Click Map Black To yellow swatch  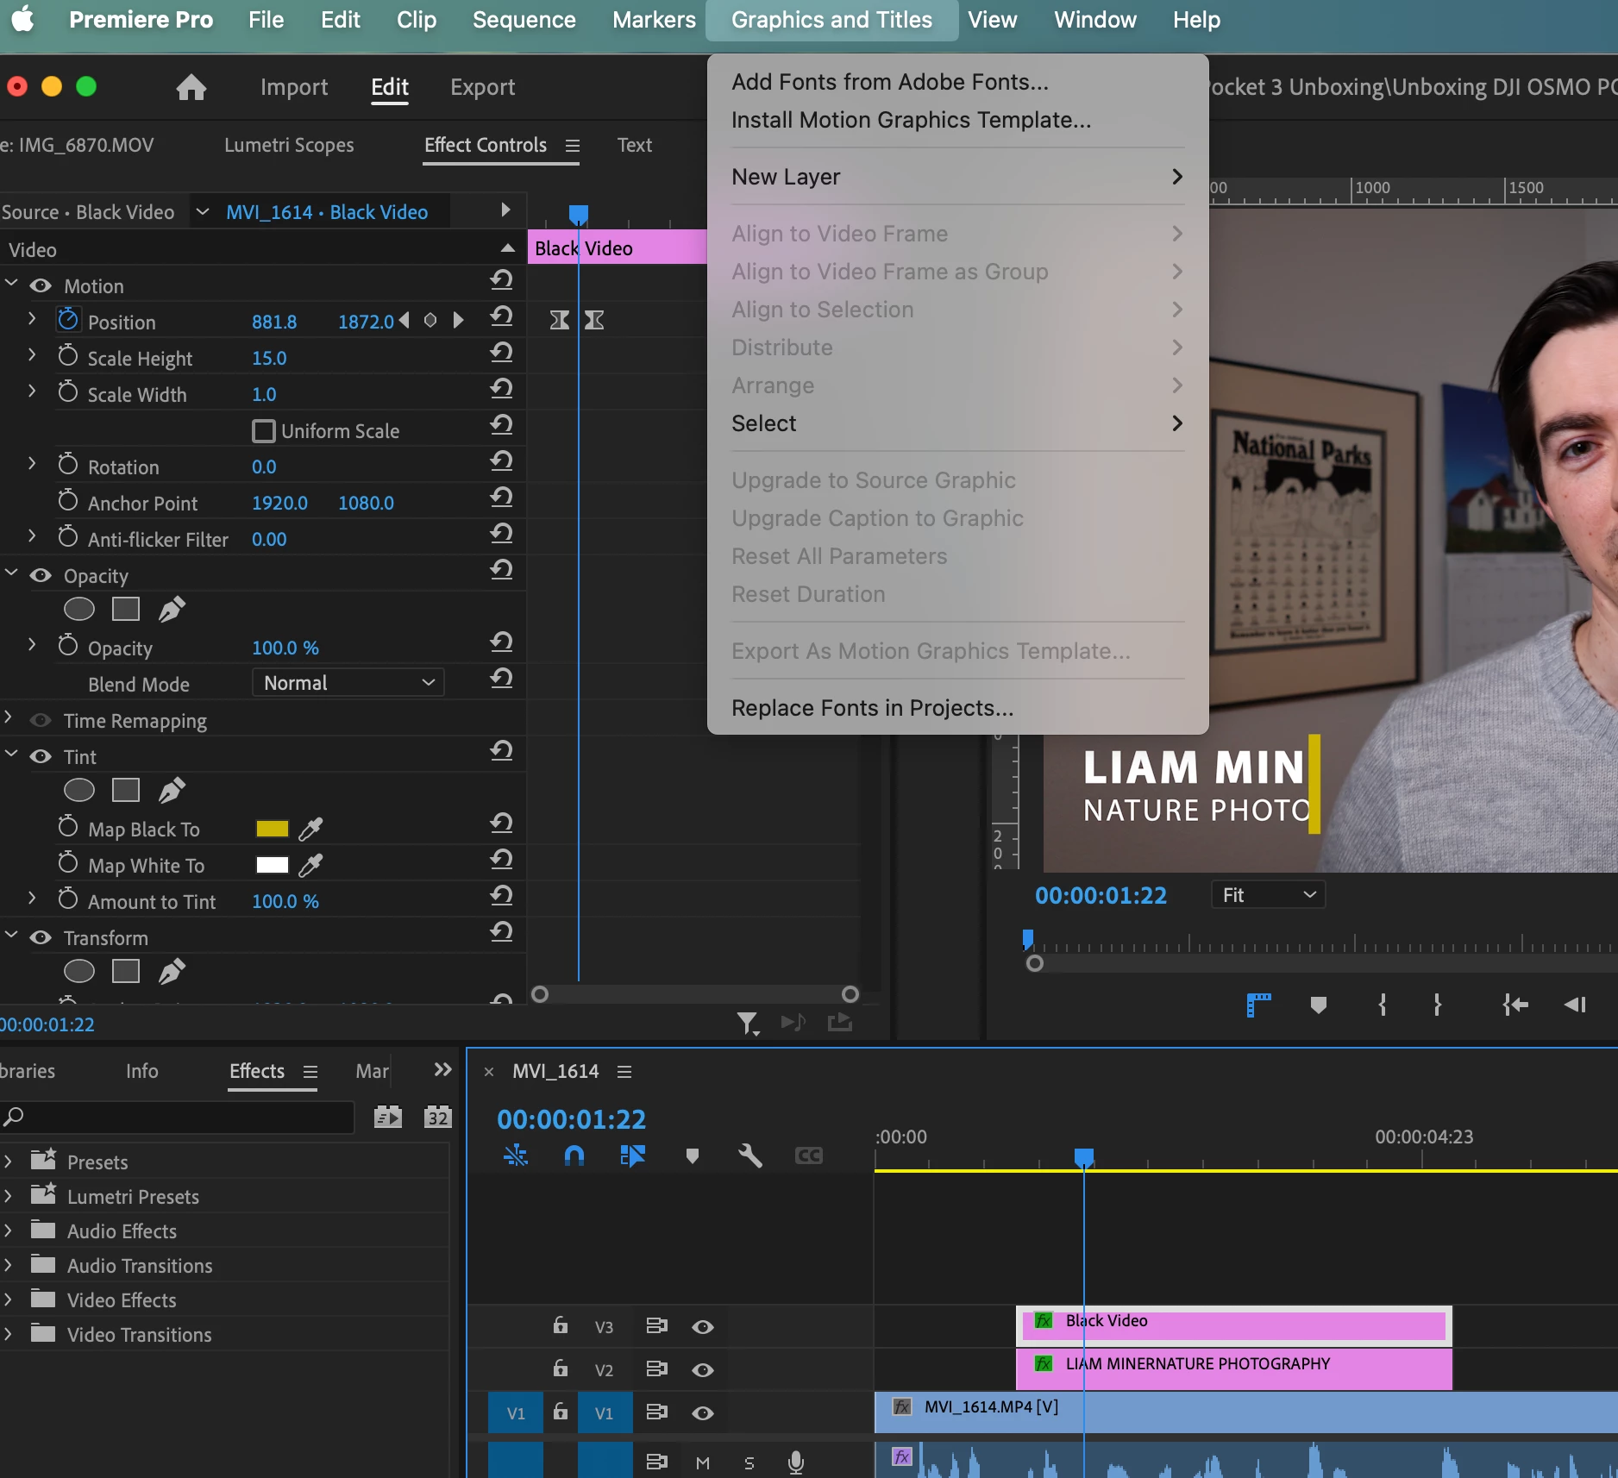tap(273, 829)
